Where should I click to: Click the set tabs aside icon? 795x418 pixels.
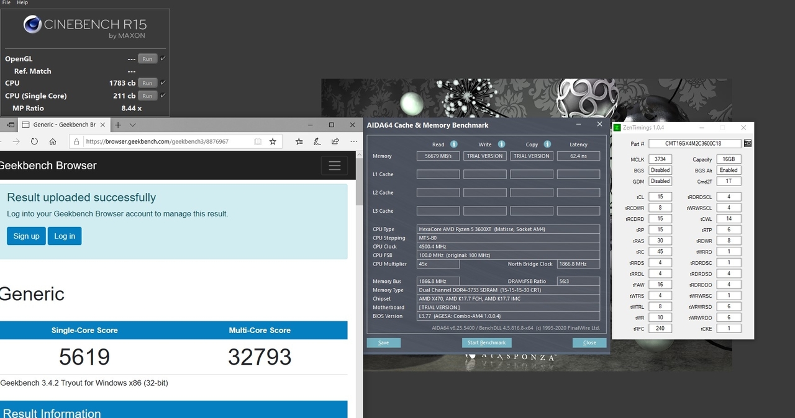click(11, 125)
